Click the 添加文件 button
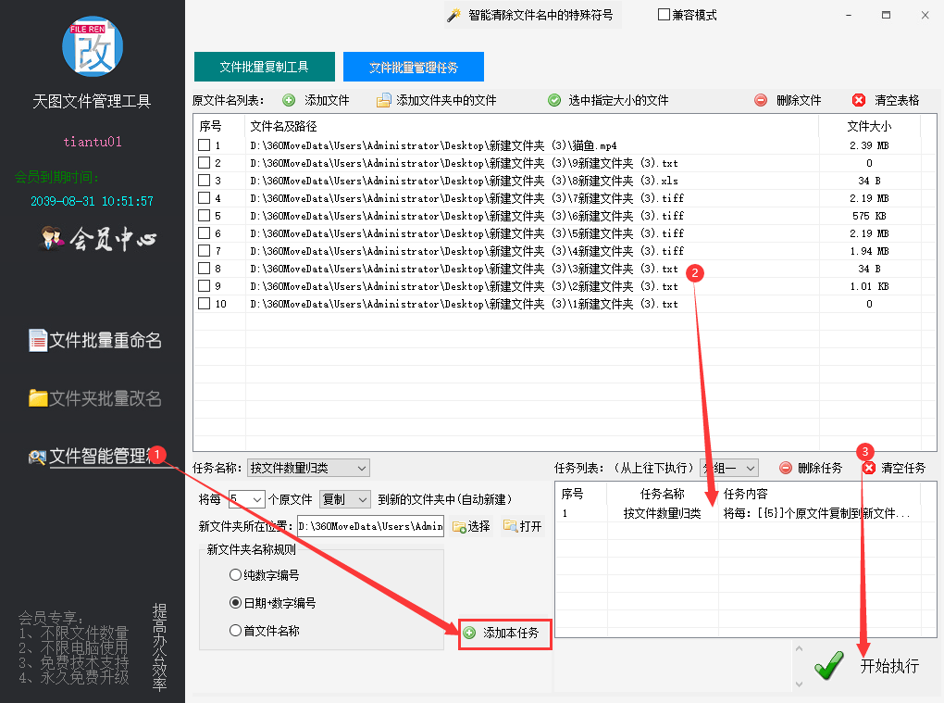Viewport: 944px width, 703px height. [316, 100]
